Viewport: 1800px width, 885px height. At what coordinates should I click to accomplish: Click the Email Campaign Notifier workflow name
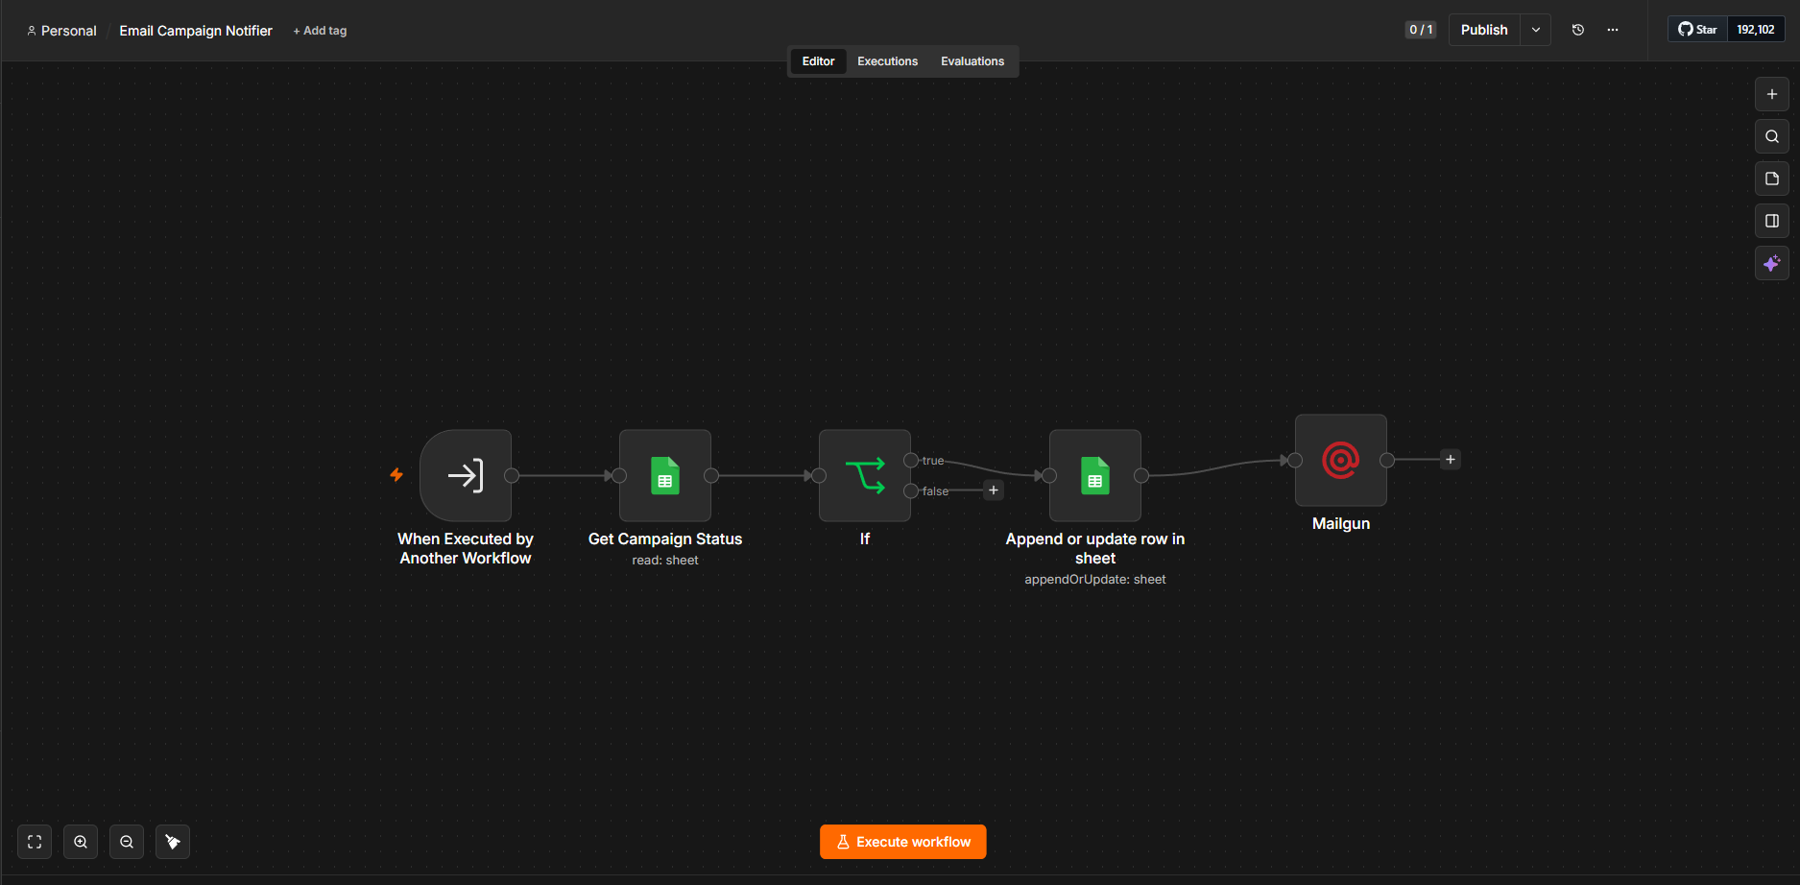pyautogui.click(x=196, y=31)
